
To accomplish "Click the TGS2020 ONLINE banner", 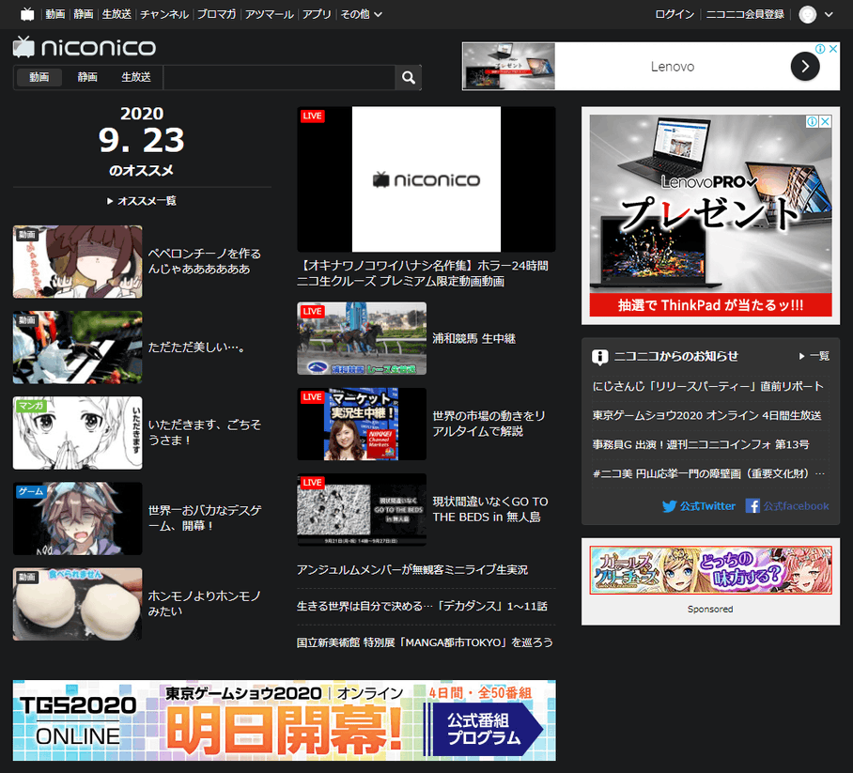I will click(x=285, y=720).
